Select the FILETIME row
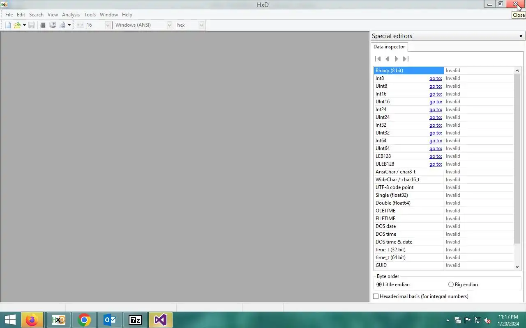Viewport: 526px width, 328px height. click(x=444, y=219)
